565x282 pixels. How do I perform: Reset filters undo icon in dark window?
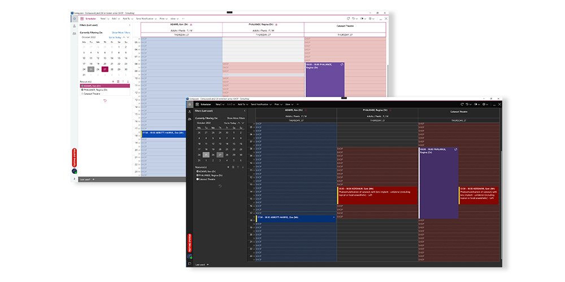coord(220,186)
